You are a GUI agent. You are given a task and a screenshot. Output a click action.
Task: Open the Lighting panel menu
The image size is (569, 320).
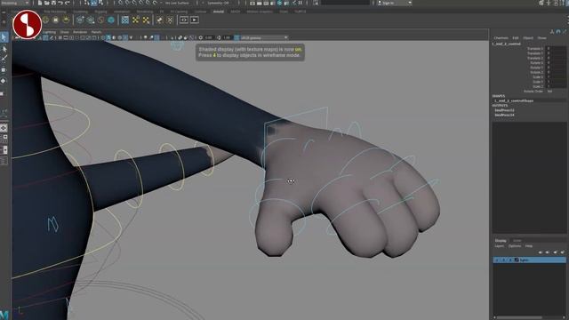tap(49, 32)
